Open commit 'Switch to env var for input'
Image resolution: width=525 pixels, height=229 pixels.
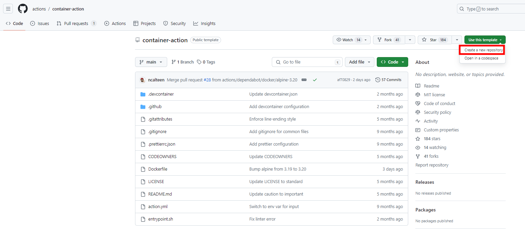(x=274, y=207)
